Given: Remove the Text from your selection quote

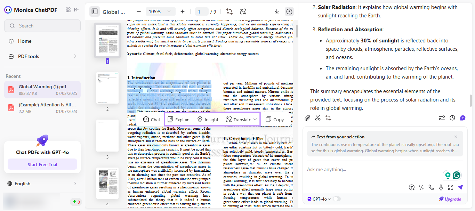Looking at the screenshot, I should pos(456,137).
